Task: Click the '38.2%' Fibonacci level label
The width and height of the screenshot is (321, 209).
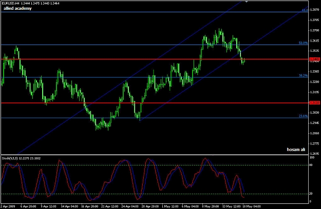Action: click(303, 75)
